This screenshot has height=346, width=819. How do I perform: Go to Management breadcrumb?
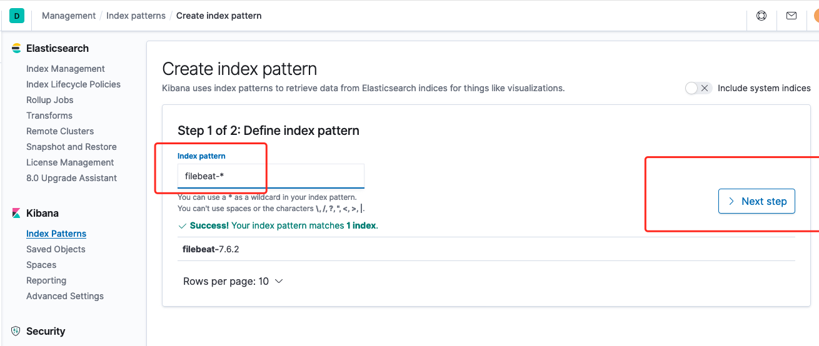click(69, 16)
